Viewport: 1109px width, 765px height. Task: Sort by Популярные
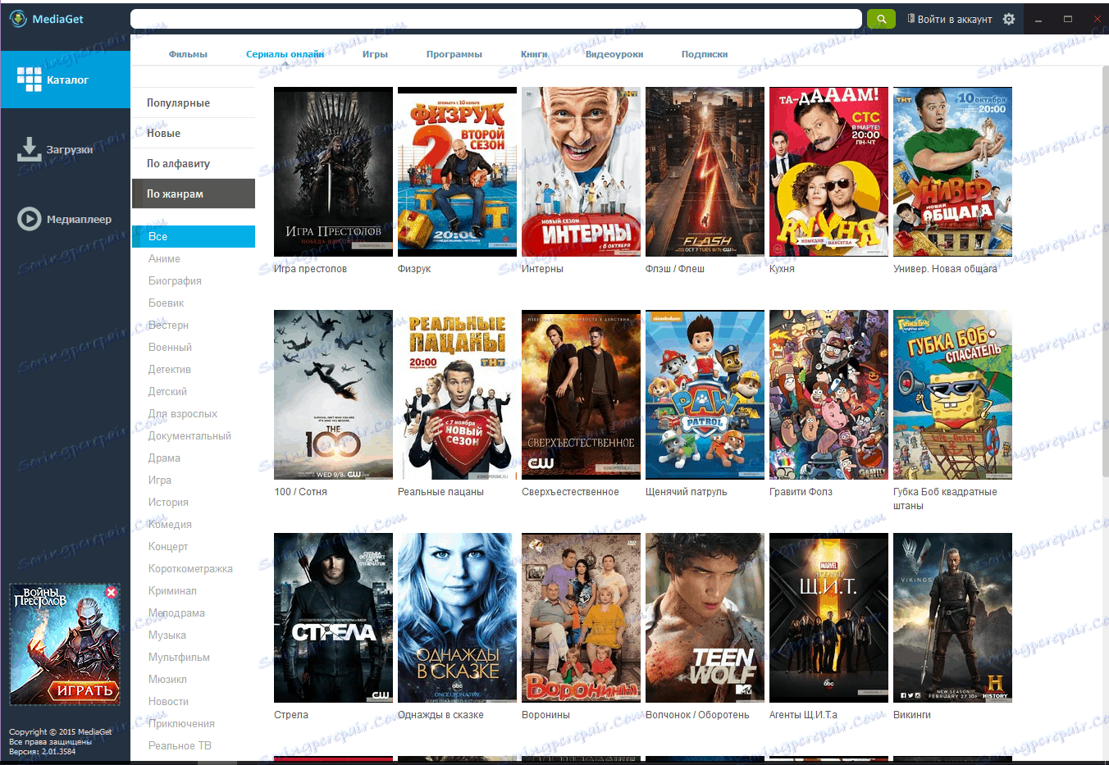point(194,102)
